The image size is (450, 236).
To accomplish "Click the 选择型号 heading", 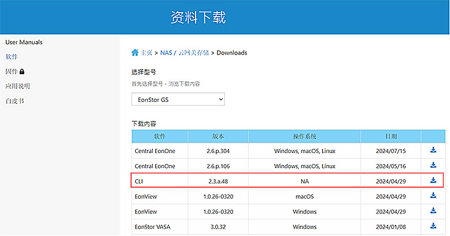I will 144,72.
